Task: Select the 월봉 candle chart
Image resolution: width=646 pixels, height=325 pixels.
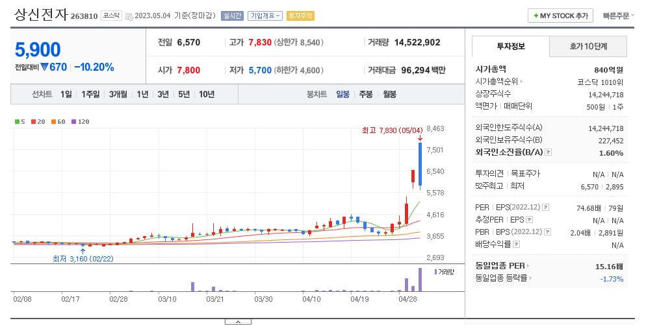Action: 389,94
